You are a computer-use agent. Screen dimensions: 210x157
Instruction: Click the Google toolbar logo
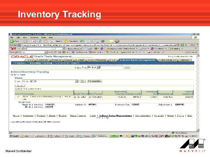14,52
